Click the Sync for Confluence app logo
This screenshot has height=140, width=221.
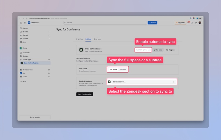click(81, 50)
